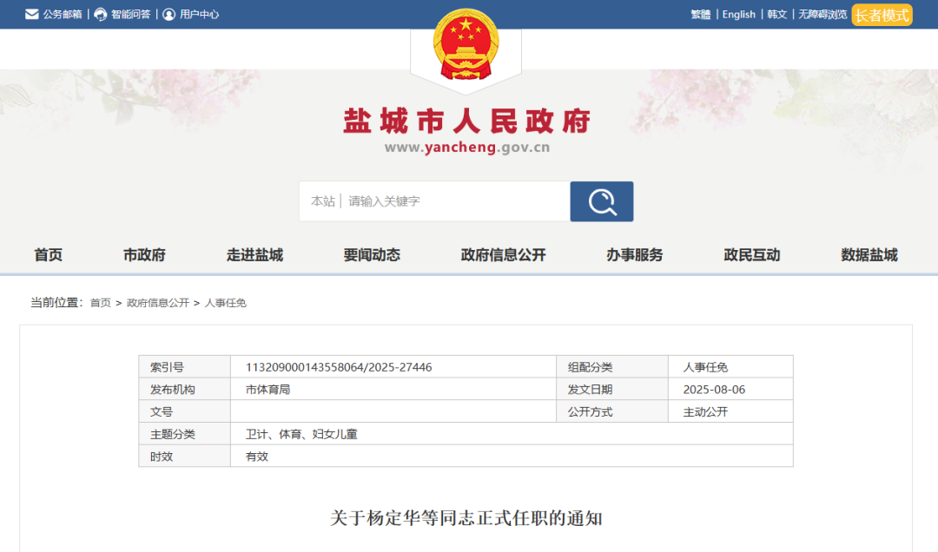This screenshot has width=938, height=552.
Task: Open 办事服务 navigation item
Action: click(635, 255)
